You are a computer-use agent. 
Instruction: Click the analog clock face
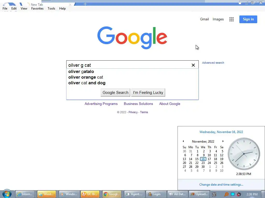click(x=244, y=154)
